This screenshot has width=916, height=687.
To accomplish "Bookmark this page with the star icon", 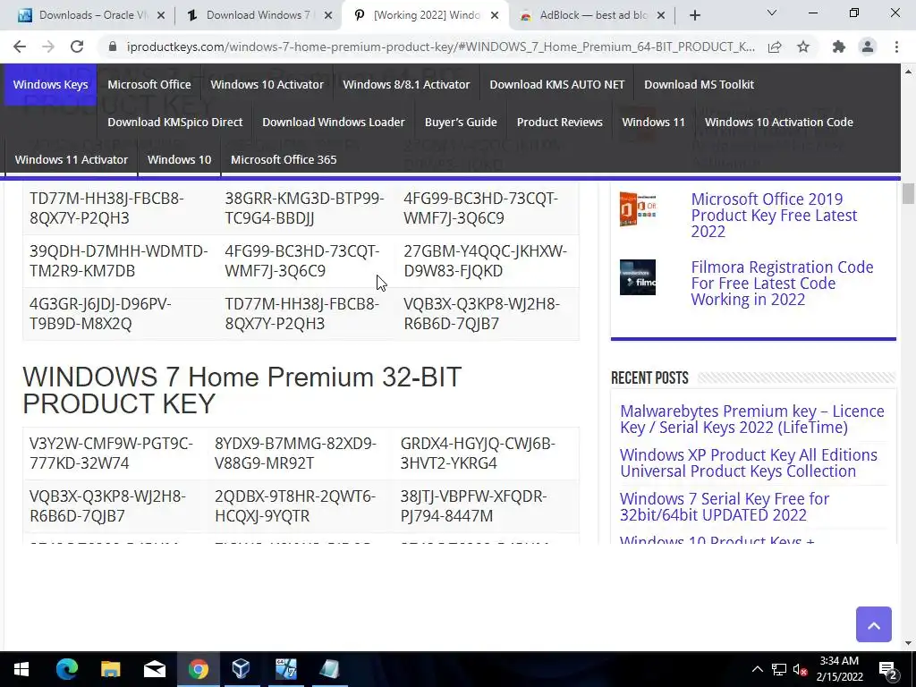I will [x=803, y=47].
